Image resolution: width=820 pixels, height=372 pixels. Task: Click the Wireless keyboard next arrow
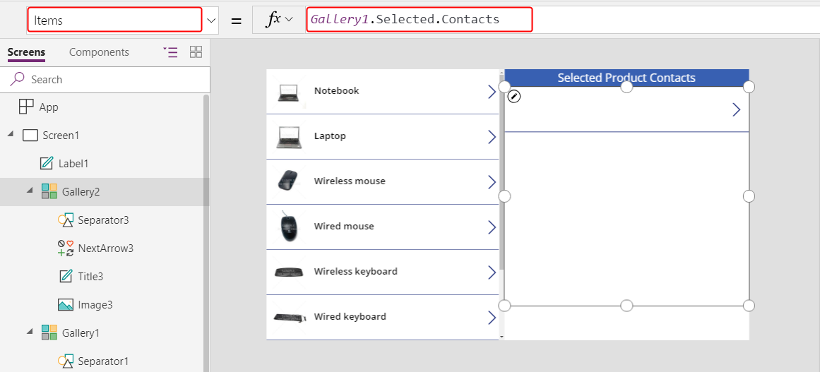point(492,272)
